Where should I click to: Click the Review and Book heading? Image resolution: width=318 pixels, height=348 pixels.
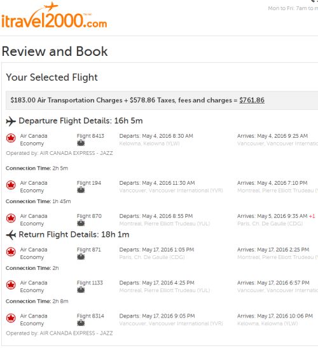[x=55, y=51]
